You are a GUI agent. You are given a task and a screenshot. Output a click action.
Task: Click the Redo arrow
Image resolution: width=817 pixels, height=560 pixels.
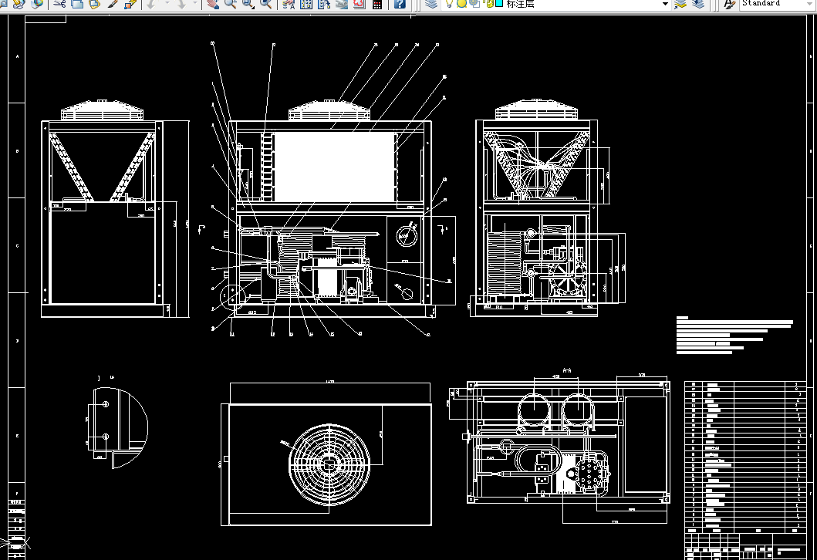click(x=181, y=4)
